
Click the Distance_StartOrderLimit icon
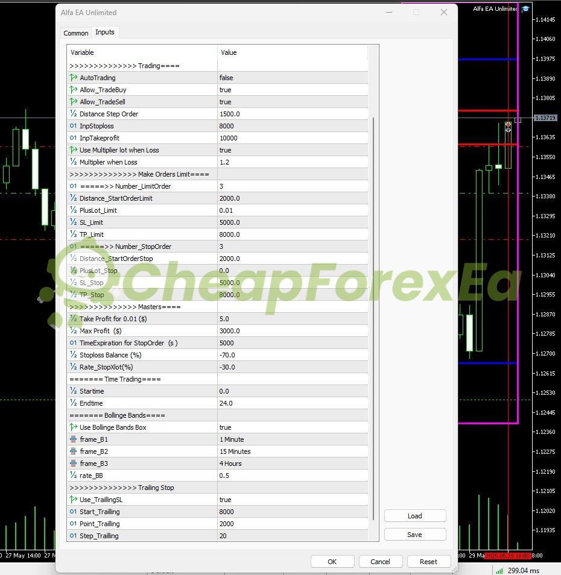point(74,198)
